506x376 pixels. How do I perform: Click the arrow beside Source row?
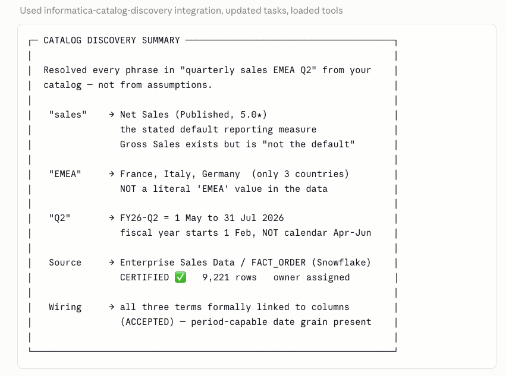112,263
